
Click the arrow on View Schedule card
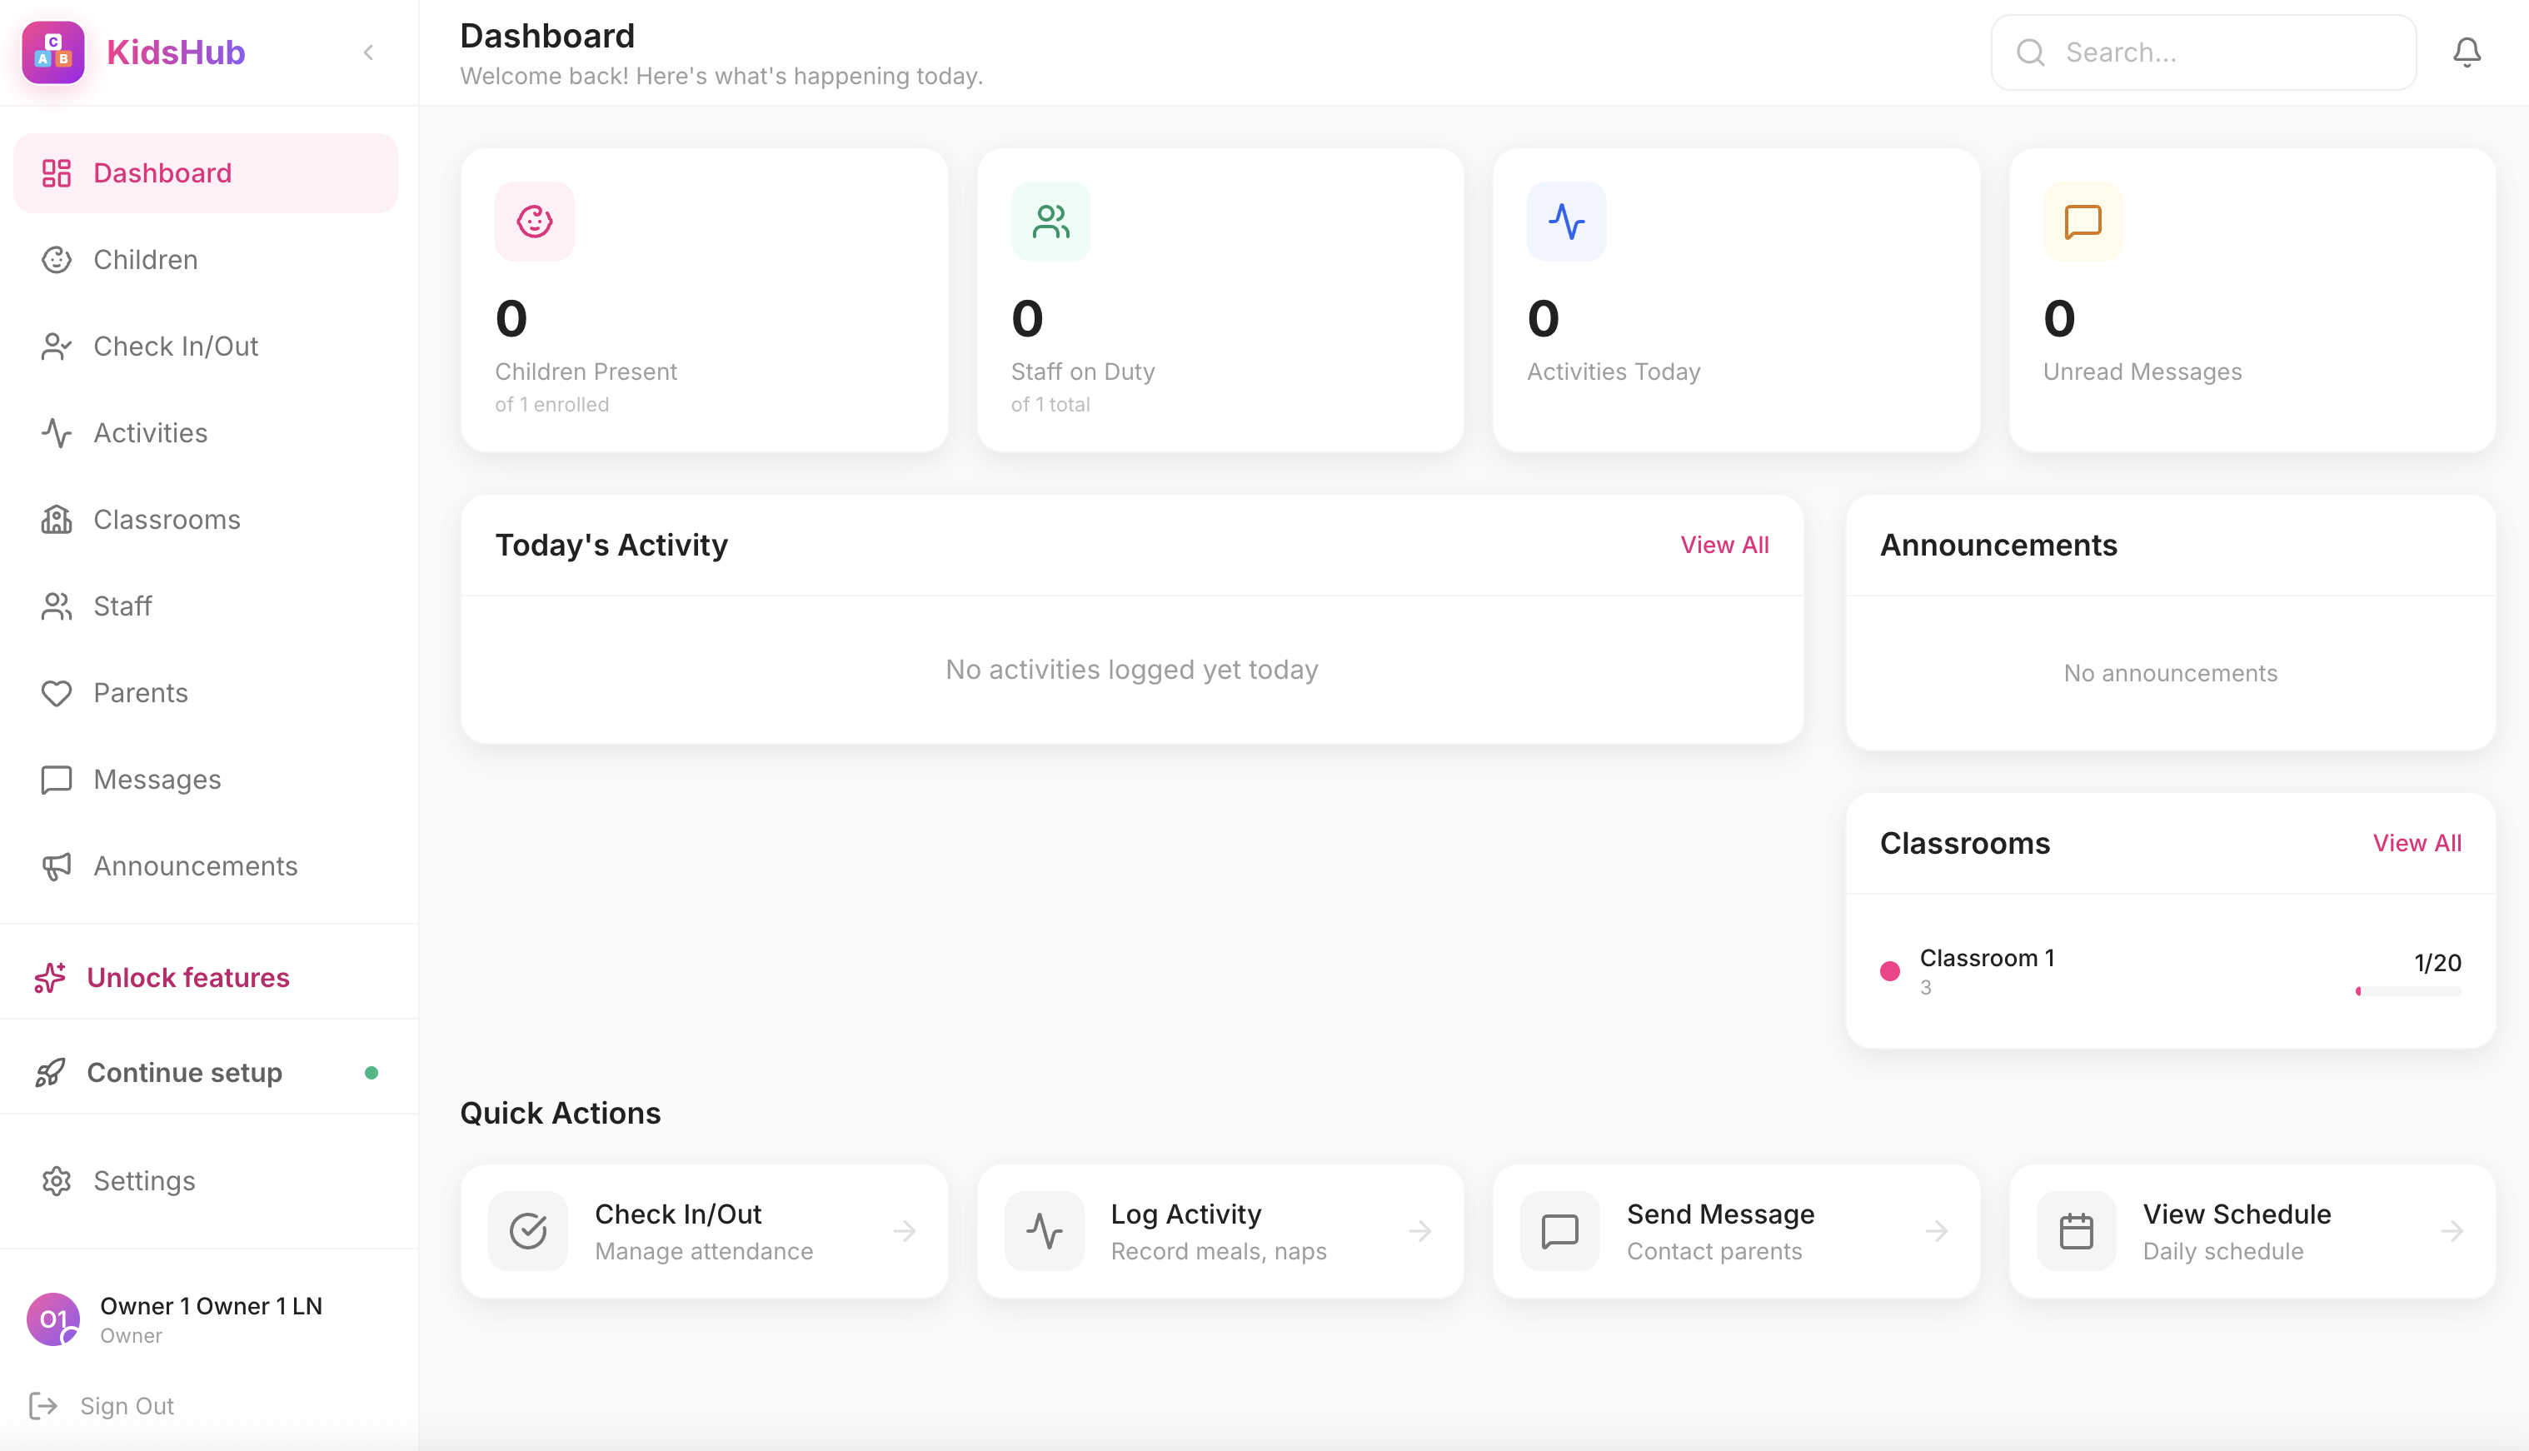click(x=2453, y=1232)
